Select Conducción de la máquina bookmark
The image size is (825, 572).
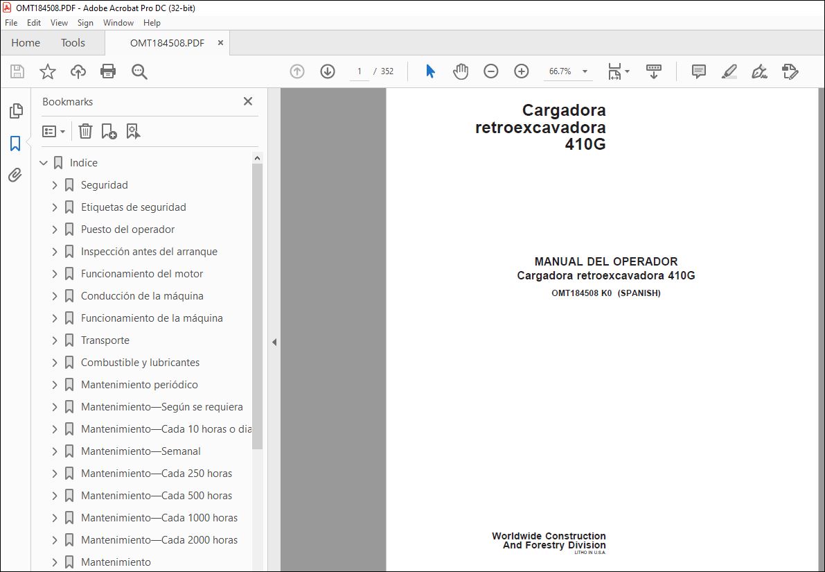pos(142,296)
